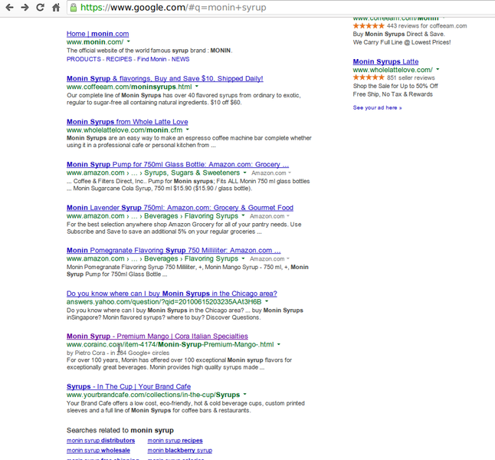Open Monin Syrup Premium Mango Cora result

click(157, 336)
